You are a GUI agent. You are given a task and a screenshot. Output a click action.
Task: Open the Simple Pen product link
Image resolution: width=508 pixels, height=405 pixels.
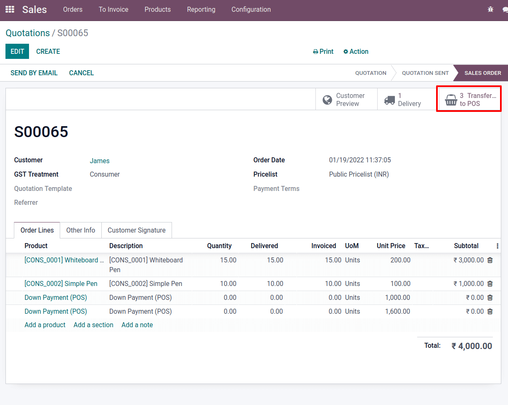pyautogui.click(x=61, y=283)
